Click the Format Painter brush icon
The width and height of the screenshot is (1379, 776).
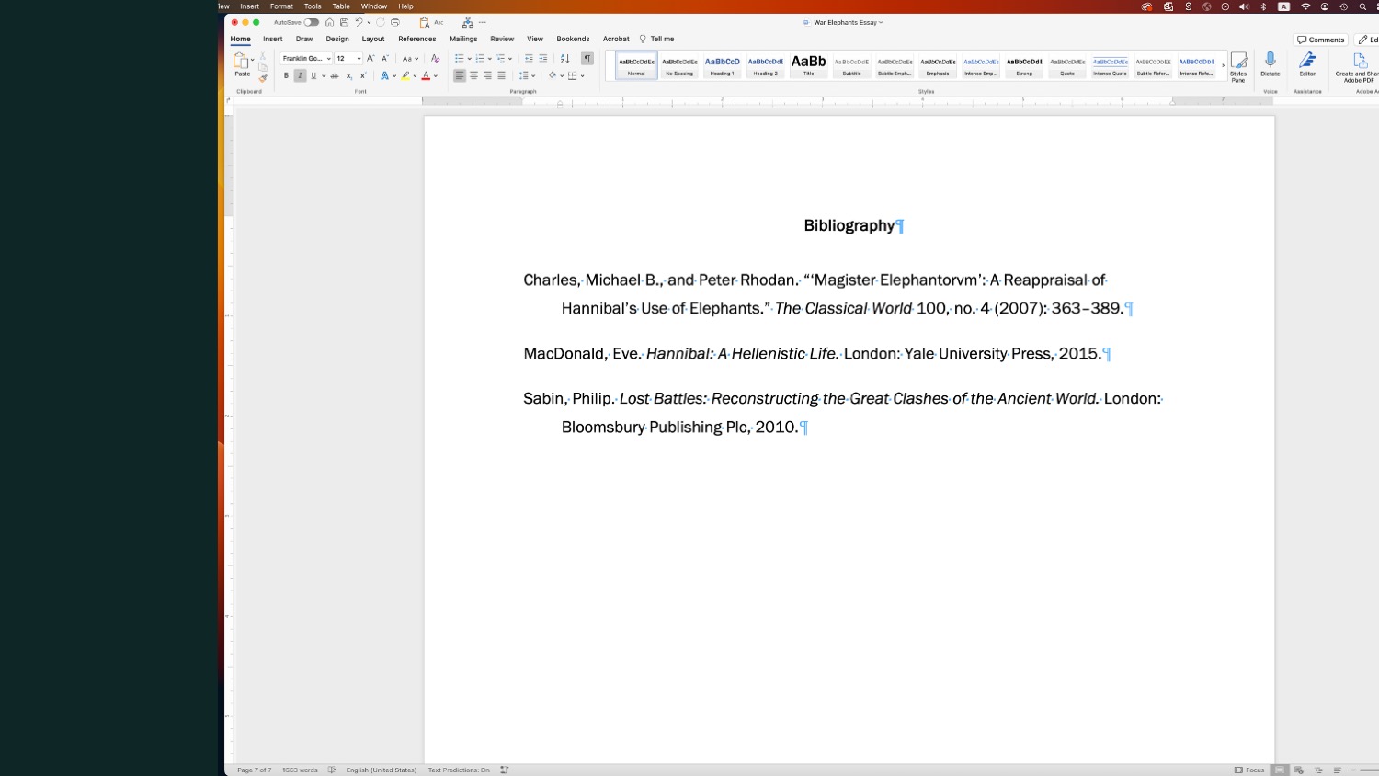[263, 79]
